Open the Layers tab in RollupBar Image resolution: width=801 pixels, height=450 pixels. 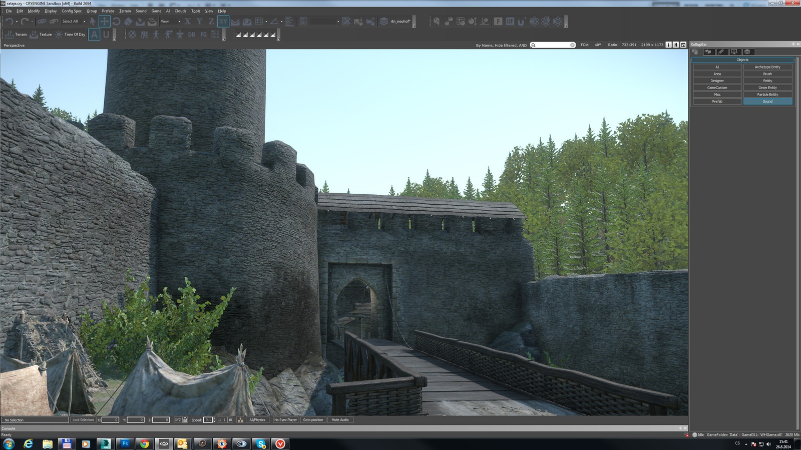[747, 52]
